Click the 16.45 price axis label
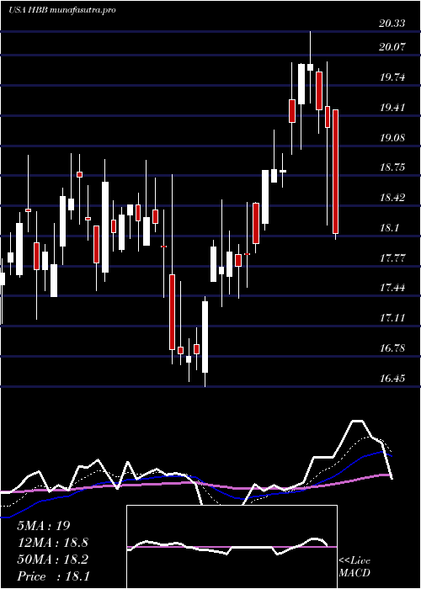Image resolution: width=421 pixels, height=589 pixels. coord(392,379)
